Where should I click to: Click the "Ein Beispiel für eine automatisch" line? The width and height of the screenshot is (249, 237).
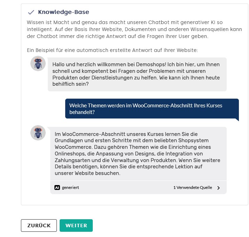(112, 50)
